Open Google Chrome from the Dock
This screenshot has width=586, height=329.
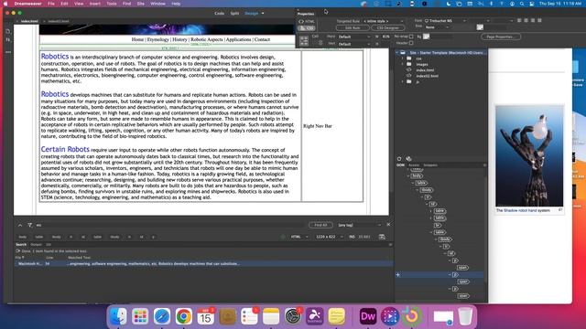183,316
